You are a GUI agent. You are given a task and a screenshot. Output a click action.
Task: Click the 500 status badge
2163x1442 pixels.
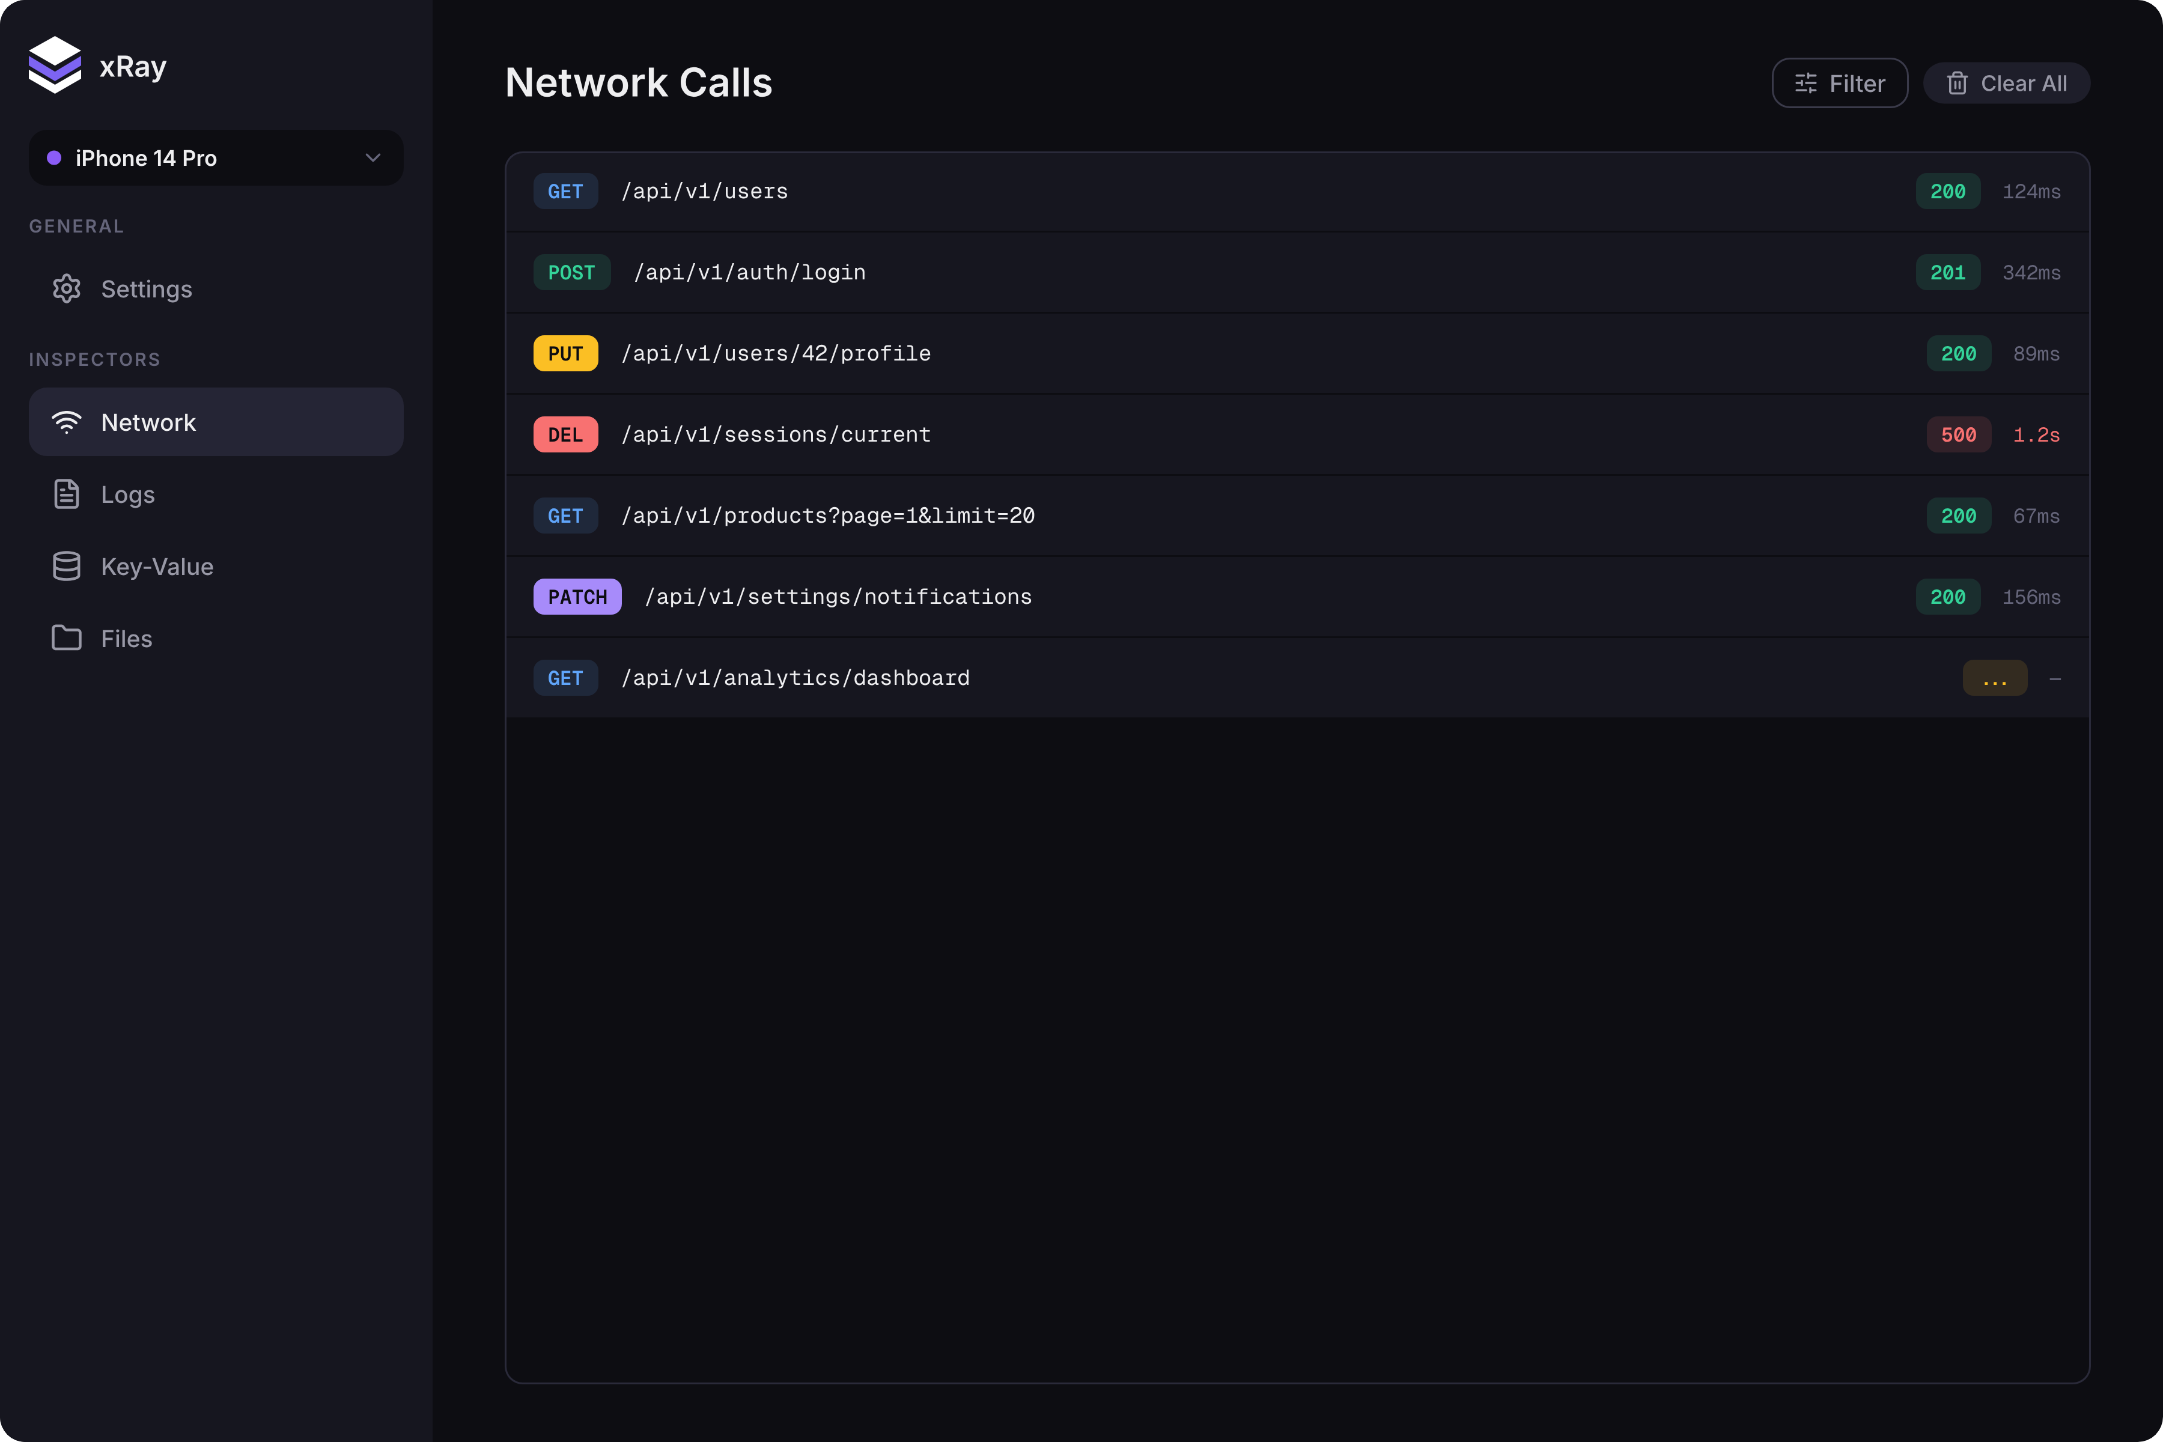[1959, 434]
